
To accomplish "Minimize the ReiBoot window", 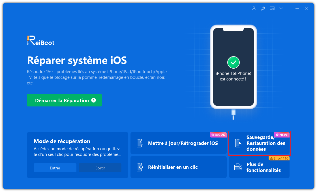I will click(297, 8).
